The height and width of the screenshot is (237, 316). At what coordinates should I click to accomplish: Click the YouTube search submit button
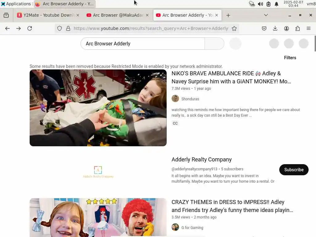pyautogui.click(x=214, y=44)
